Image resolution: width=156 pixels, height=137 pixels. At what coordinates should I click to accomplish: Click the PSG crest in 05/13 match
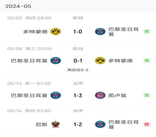[x=56, y=95]
